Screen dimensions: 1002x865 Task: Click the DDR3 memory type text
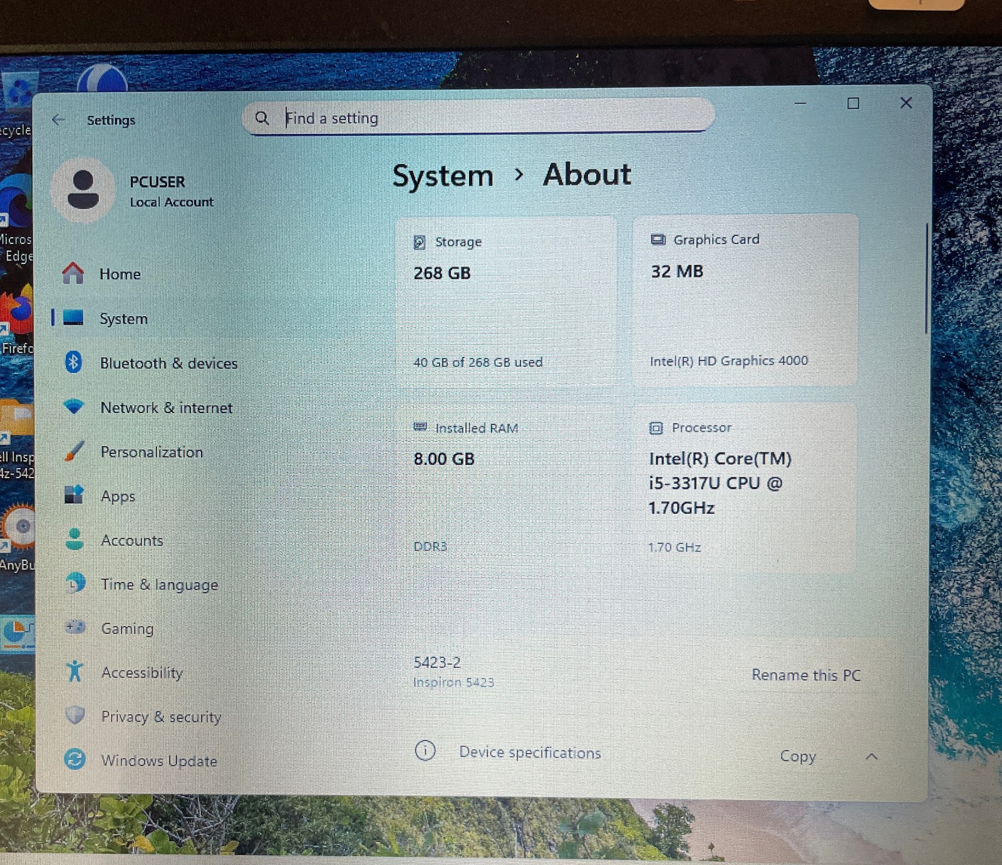tap(430, 546)
